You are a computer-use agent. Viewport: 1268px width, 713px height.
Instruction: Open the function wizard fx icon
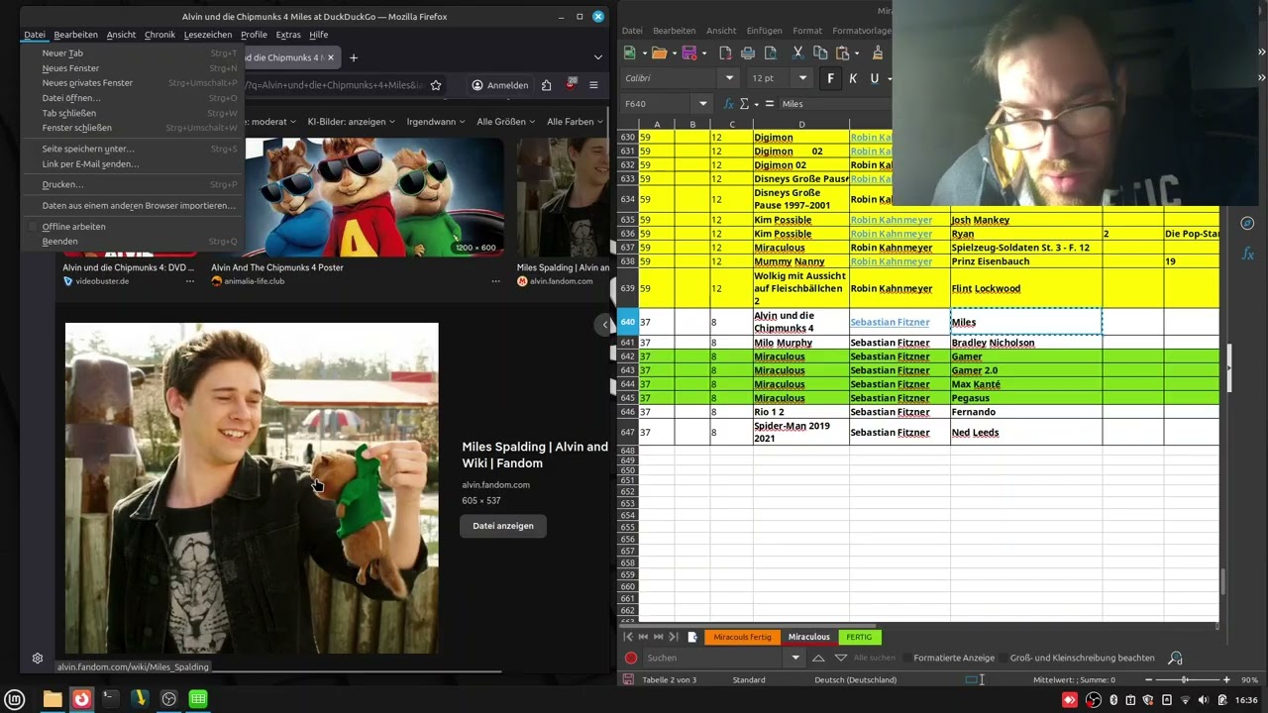pos(729,103)
